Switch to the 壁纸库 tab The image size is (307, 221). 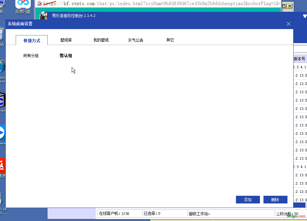66,40
